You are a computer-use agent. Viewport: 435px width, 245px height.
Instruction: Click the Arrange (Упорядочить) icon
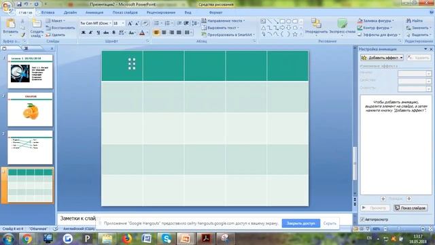(x=315, y=23)
